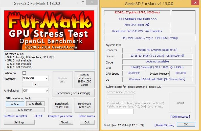Click the Screen name (optional) field
The width and height of the screenshot is (201, 131).
[x=120, y=97]
